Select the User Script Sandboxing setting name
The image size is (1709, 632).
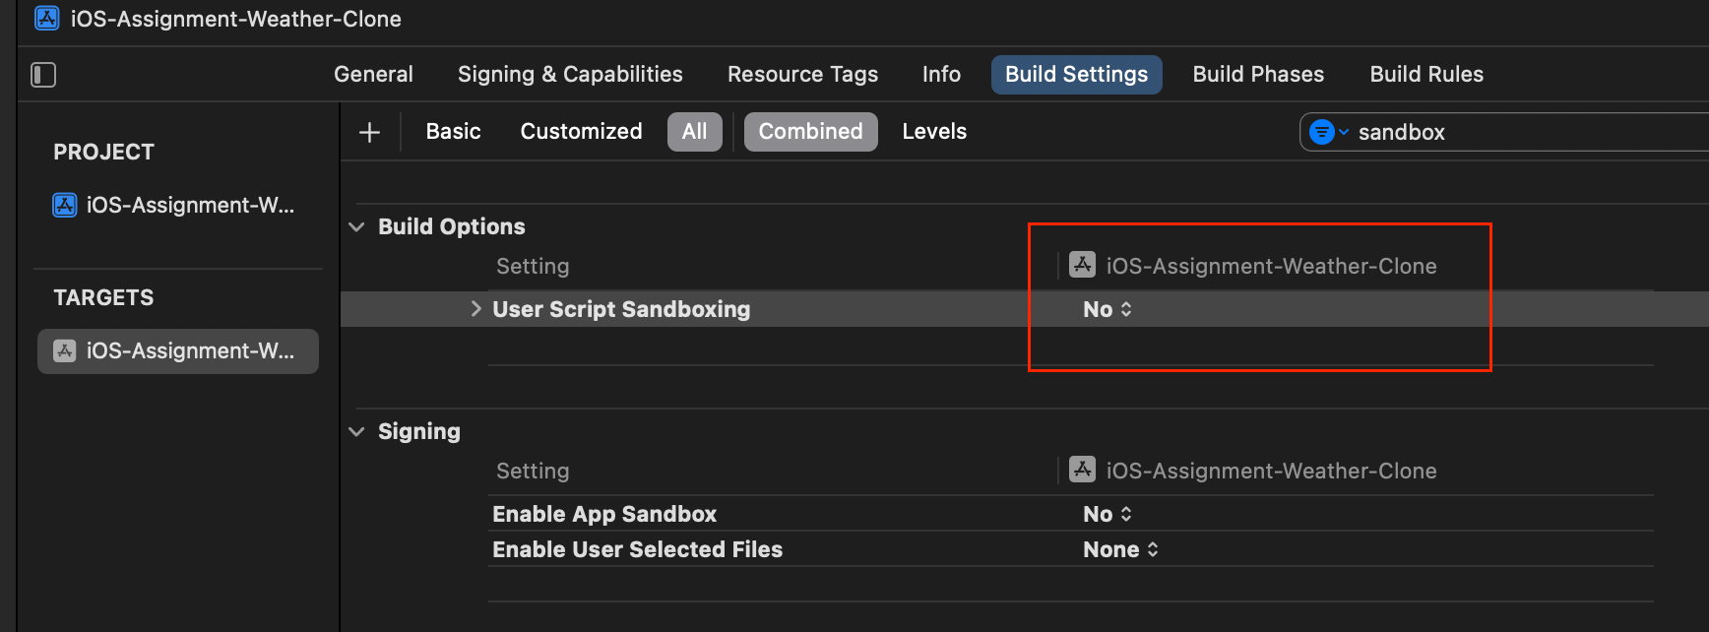pyautogui.click(x=621, y=309)
